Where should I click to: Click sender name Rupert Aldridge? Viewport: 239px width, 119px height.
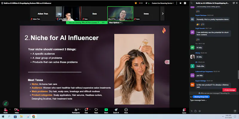200,81
